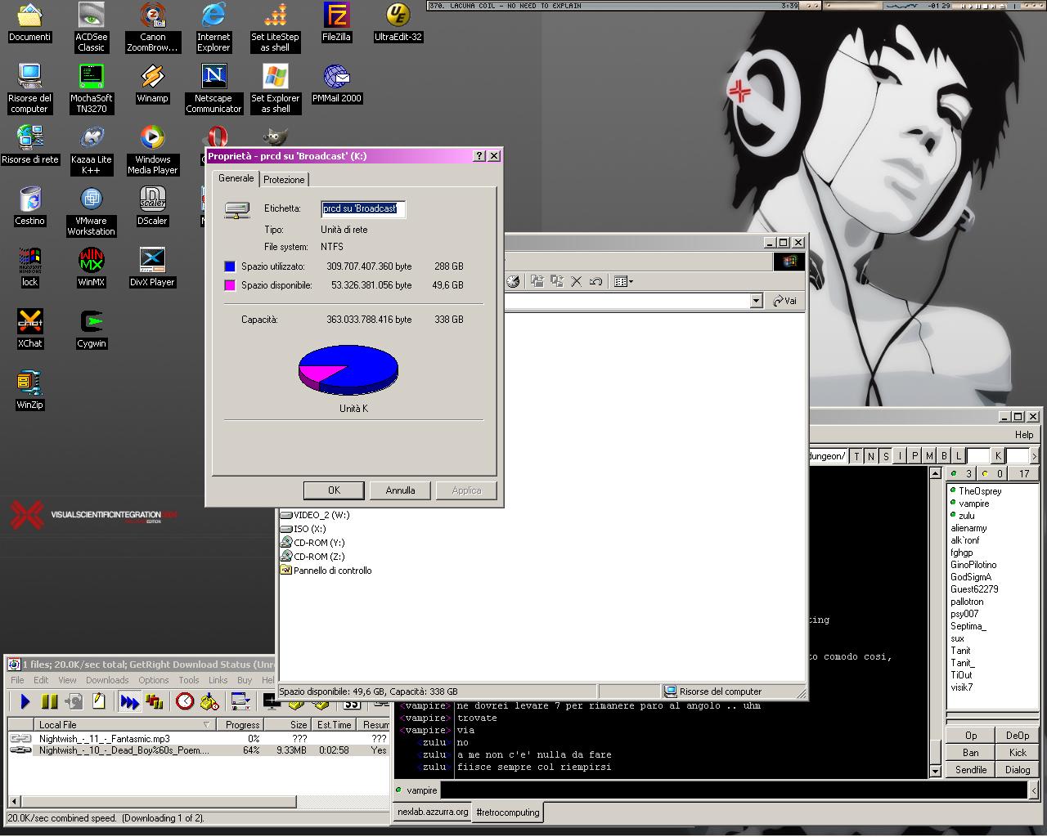Select user GinoPilotino in XChat user list
Screen dimensions: 1047x837
pyautogui.click(x=973, y=565)
